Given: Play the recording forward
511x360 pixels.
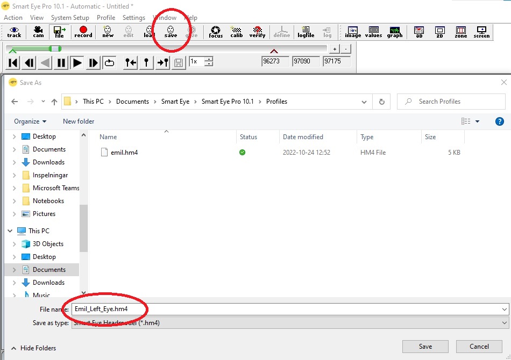Looking at the screenshot, I should click(77, 62).
